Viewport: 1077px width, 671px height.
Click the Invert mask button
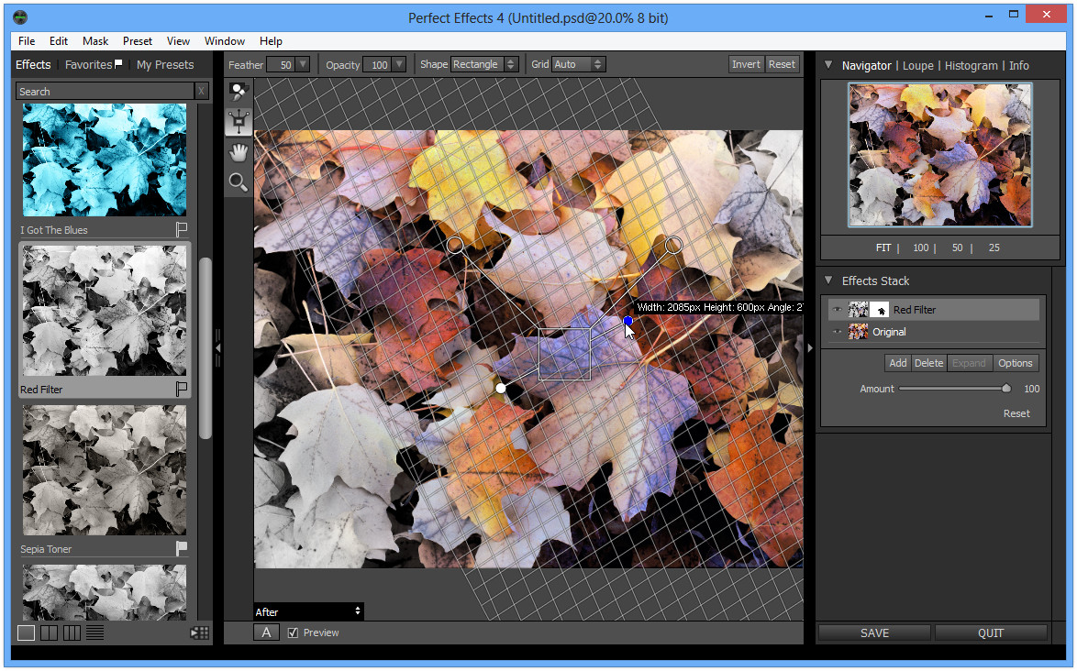[x=746, y=64]
